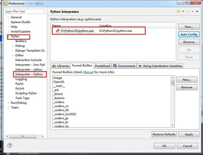Screen dimensions: 203x155
Task: Expand the Team tree node
Action: (x=8, y=107)
